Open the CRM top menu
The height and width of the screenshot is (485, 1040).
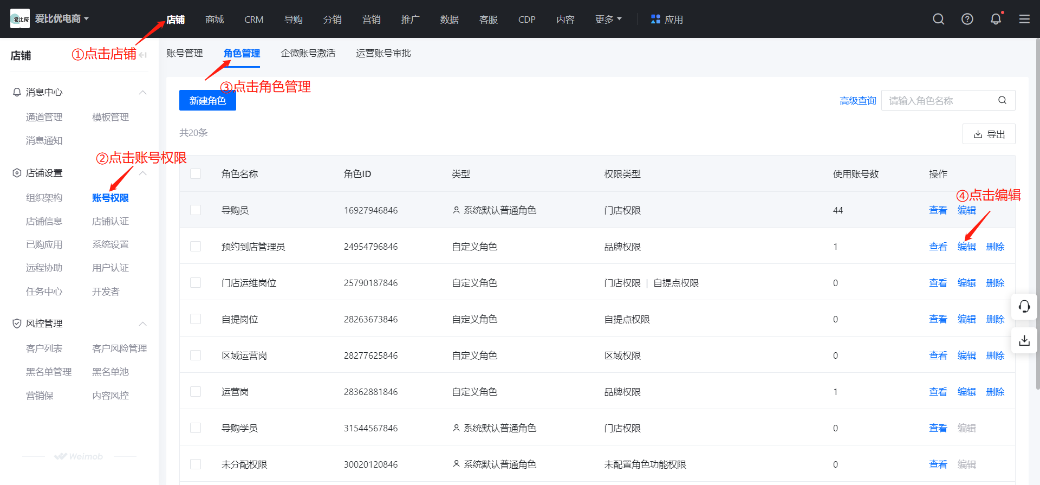(x=253, y=20)
